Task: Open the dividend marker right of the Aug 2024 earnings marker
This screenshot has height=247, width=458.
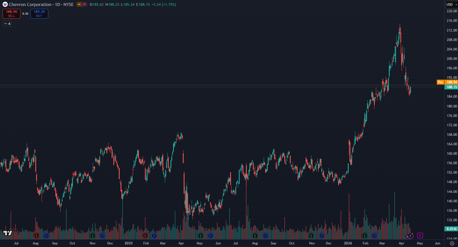Action: pyautogui.click(x=46, y=236)
